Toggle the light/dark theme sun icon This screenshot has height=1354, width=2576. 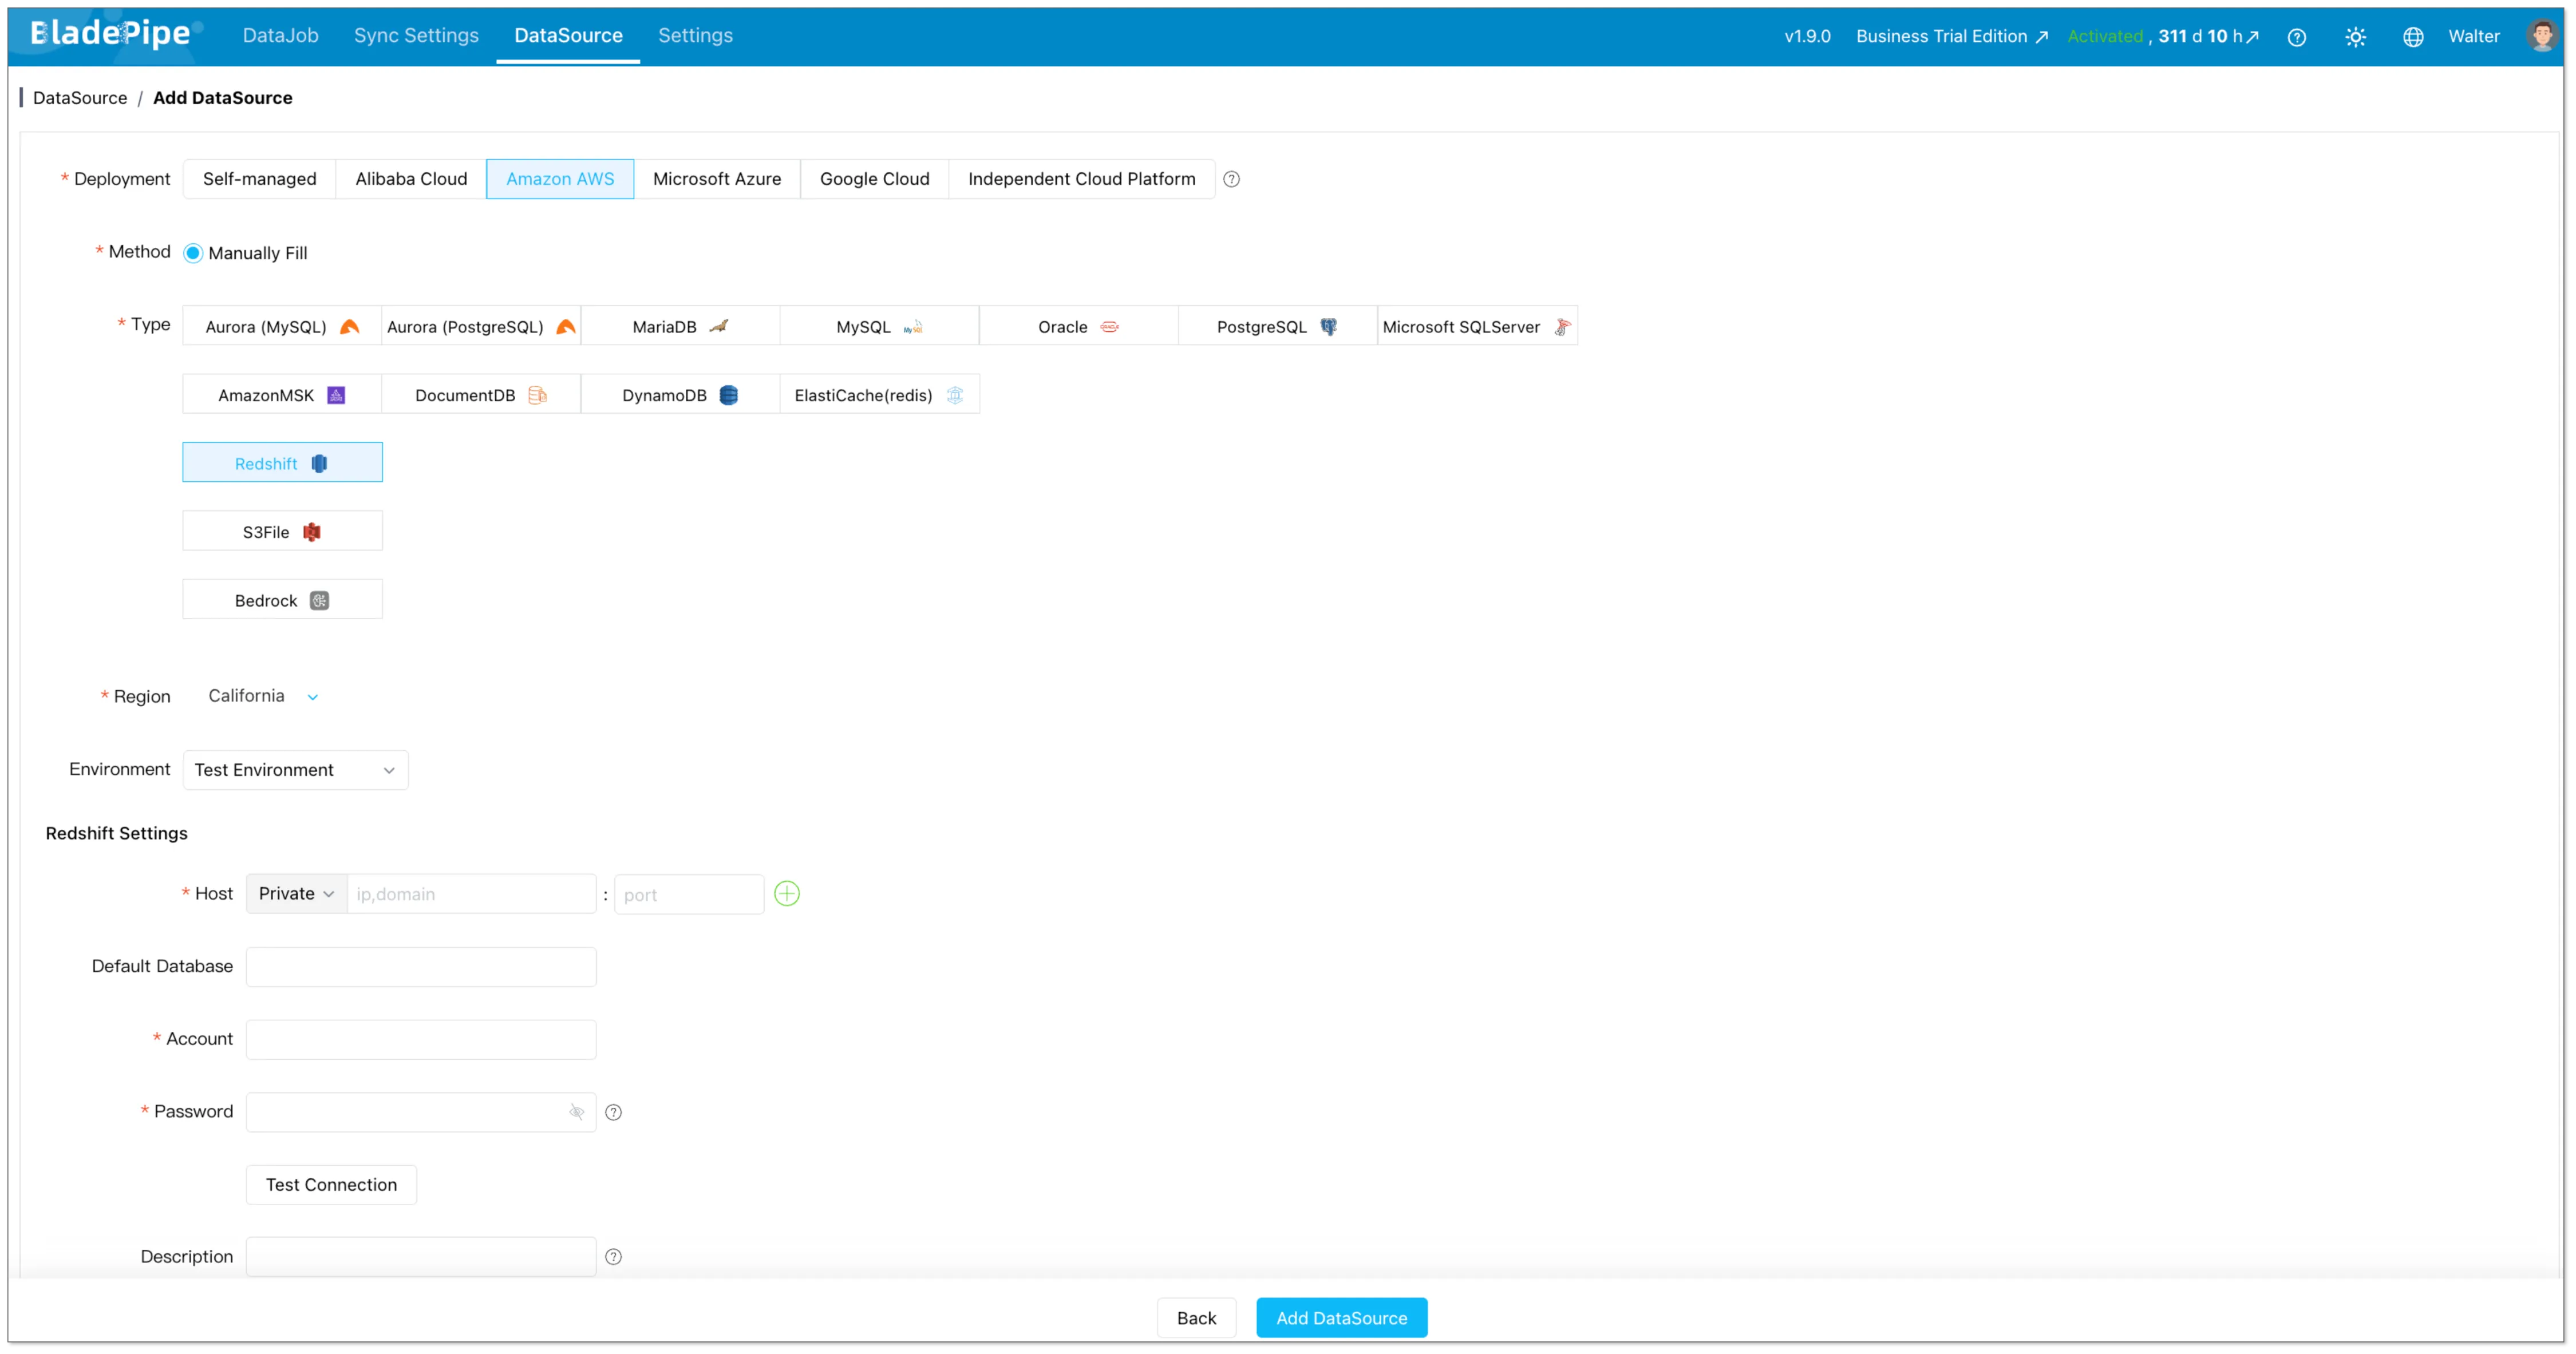2355,37
